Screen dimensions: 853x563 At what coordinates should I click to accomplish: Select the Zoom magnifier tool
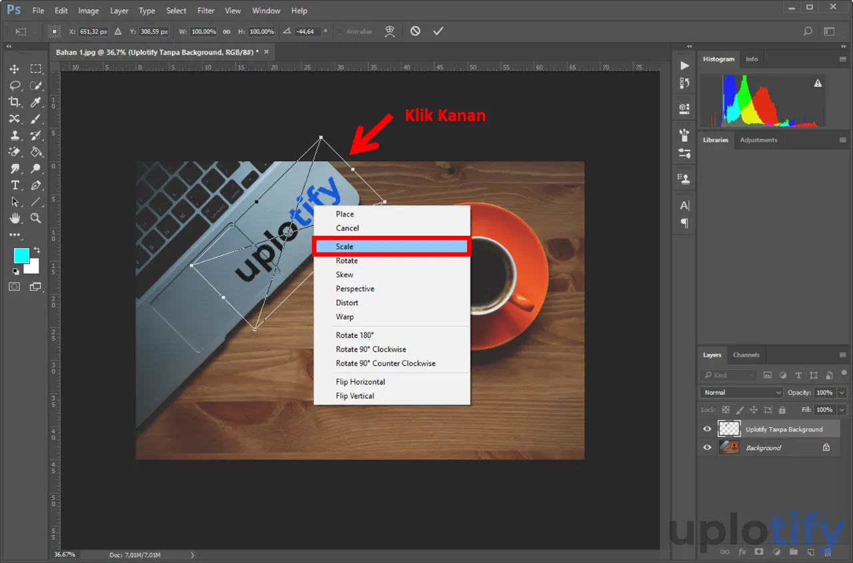tap(36, 219)
